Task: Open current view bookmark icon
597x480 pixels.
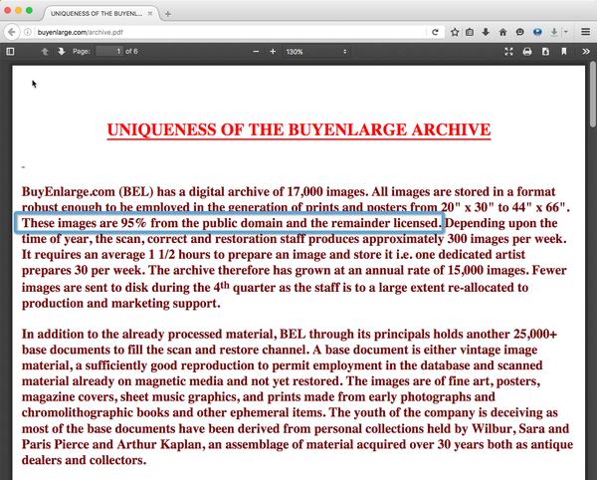Action: (564, 52)
